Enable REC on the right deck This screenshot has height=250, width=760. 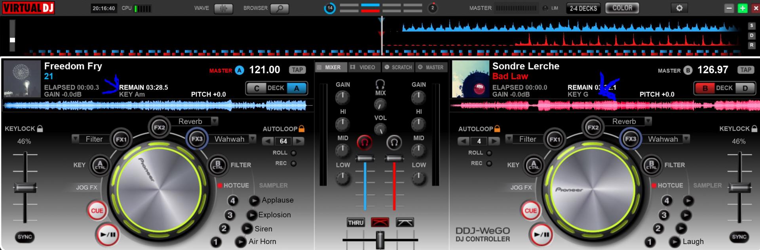[489, 163]
